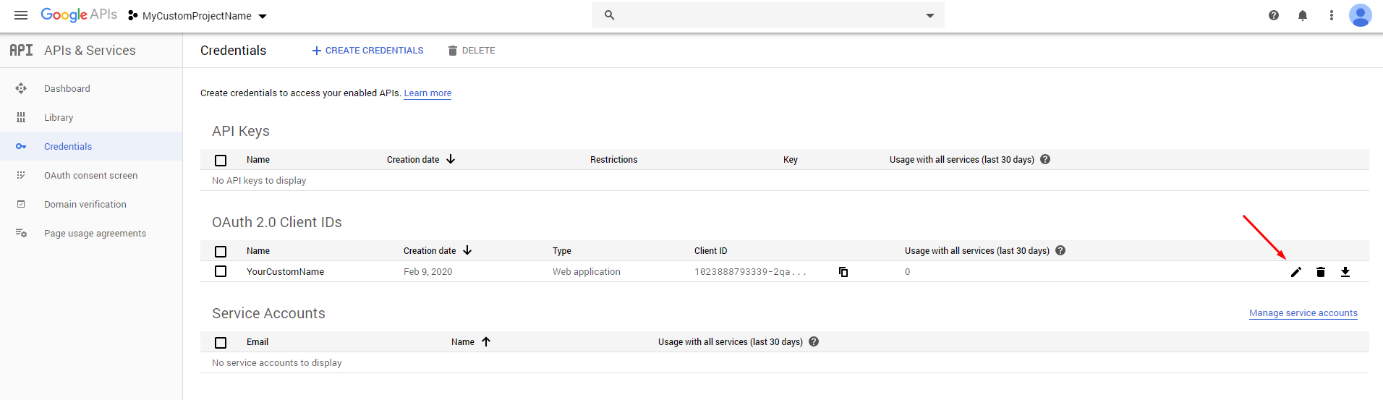Click the Type column header

[562, 250]
